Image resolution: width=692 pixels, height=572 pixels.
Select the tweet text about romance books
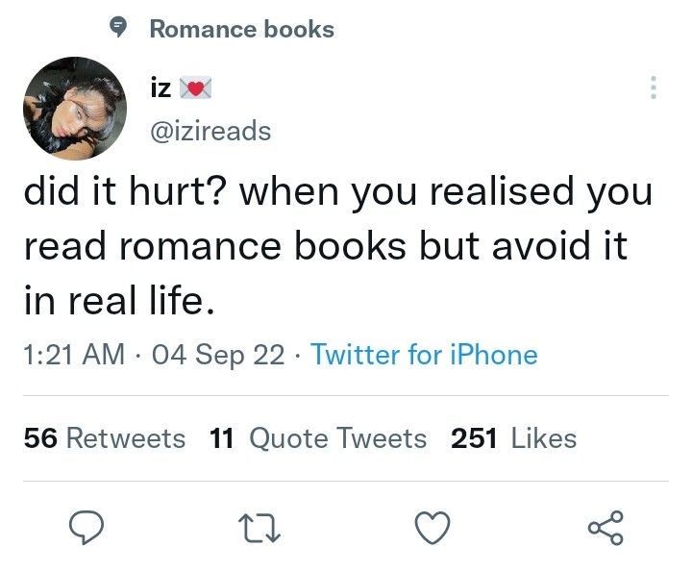pyautogui.click(x=338, y=244)
